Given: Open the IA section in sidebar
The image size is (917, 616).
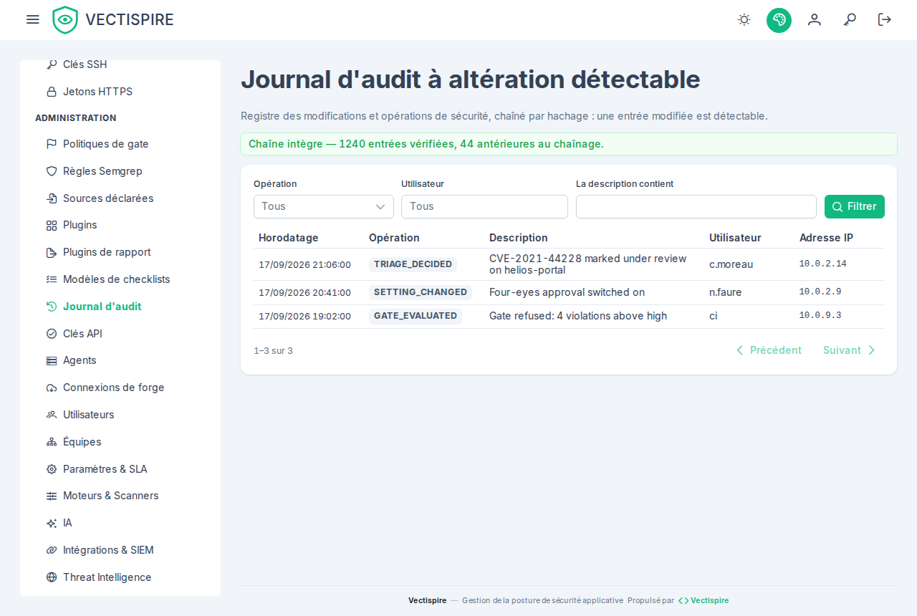Looking at the screenshot, I should (x=120, y=523).
